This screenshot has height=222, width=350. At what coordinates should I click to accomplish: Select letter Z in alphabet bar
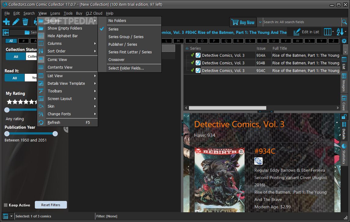click(333, 41)
